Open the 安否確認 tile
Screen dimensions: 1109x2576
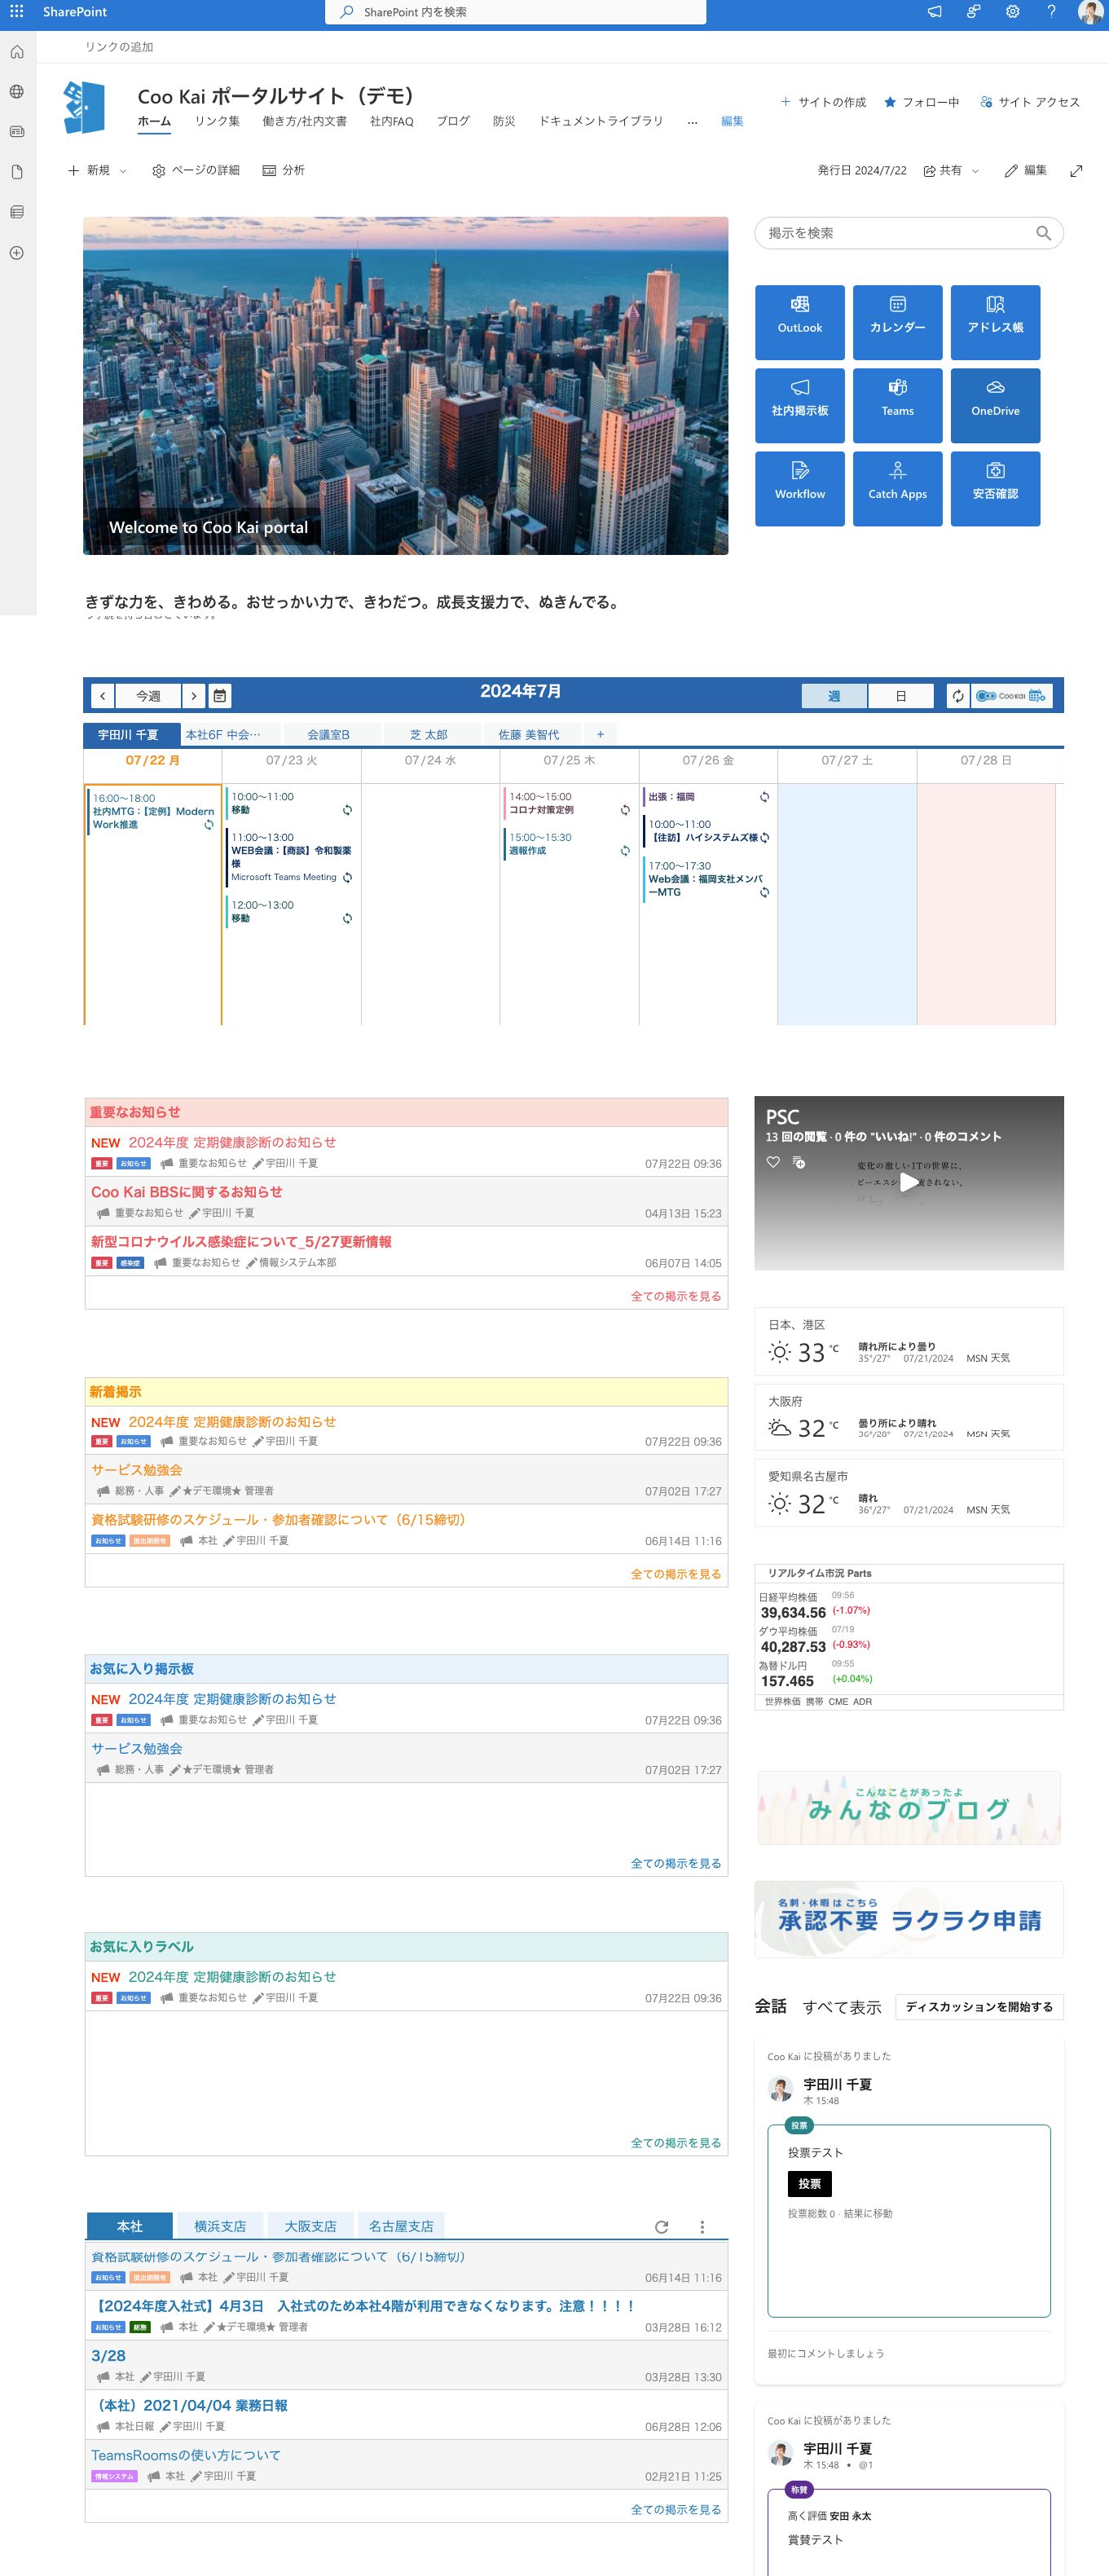995,488
